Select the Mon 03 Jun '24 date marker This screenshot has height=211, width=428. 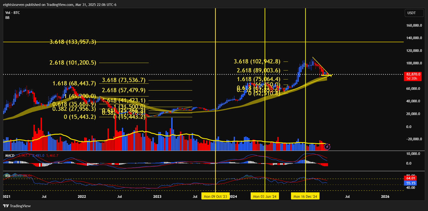[x=265, y=196]
